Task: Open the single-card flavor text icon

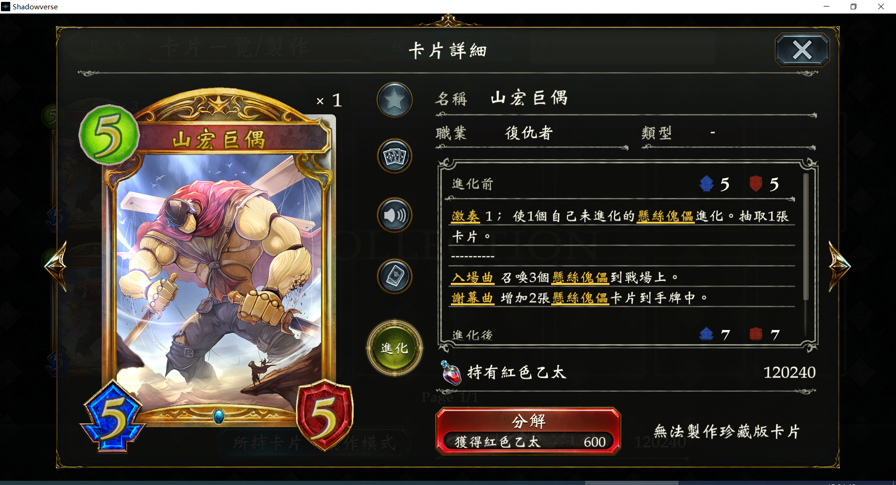Action: click(x=394, y=276)
